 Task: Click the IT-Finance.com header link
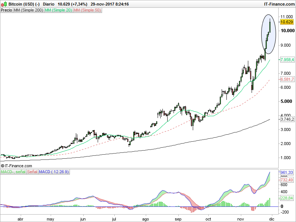[279, 4]
